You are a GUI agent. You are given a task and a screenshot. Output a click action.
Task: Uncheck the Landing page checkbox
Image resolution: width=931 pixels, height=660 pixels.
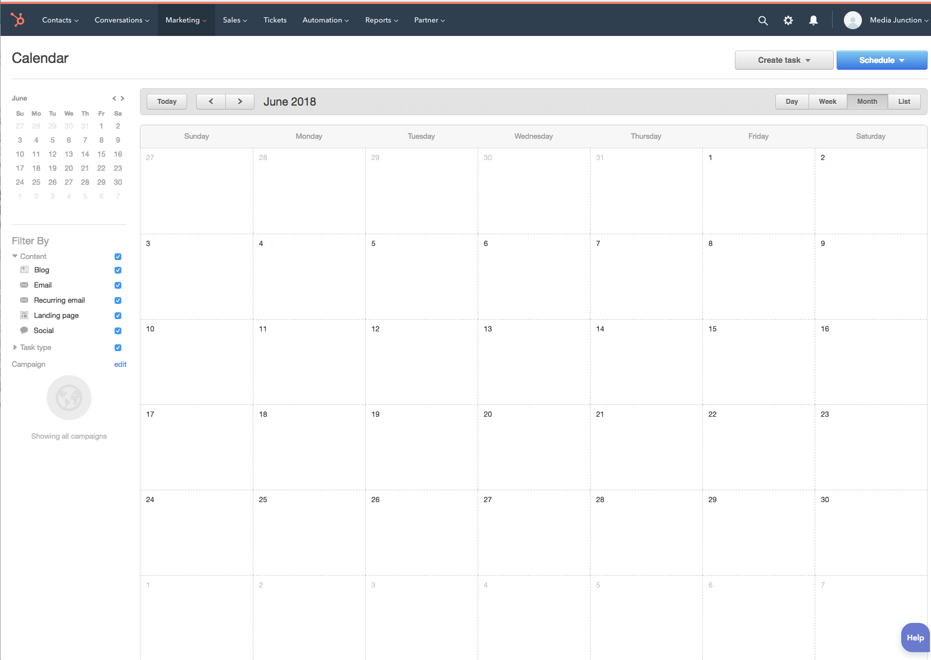[118, 316]
